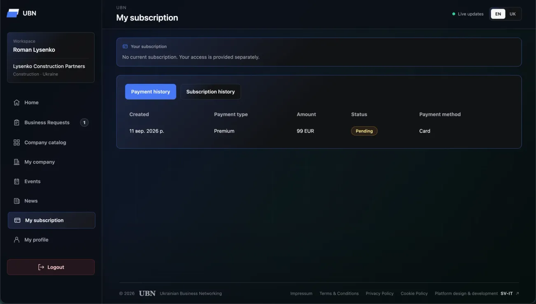Open the SV-IT developer link
536x304 pixels.
coord(507,293)
